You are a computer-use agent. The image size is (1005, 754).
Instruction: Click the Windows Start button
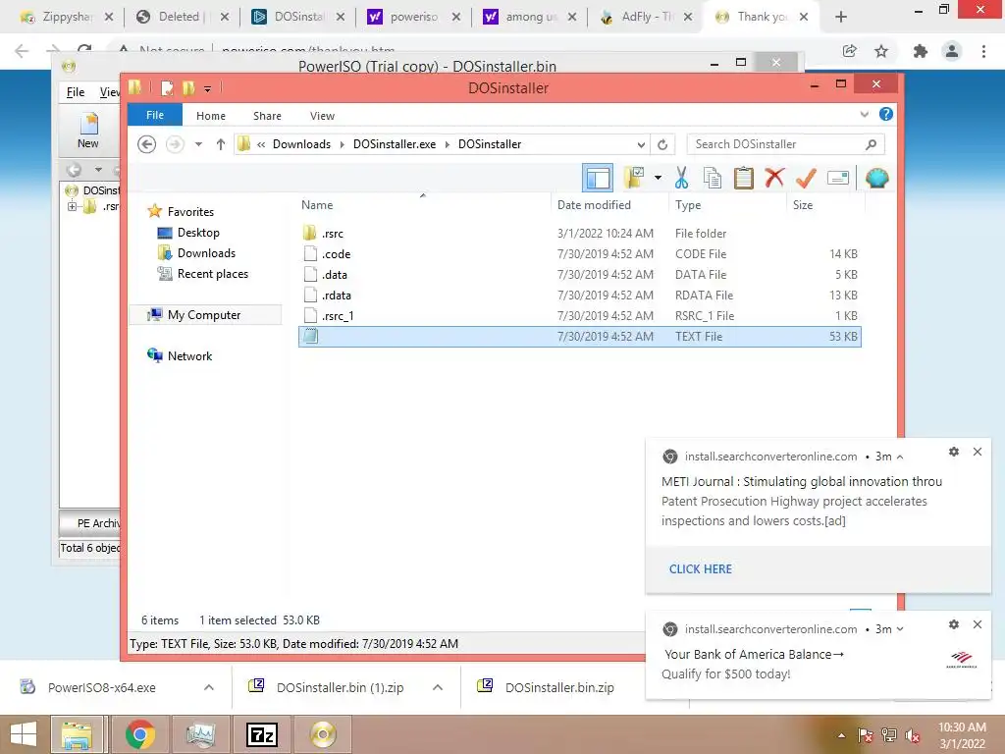pyautogui.click(x=24, y=734)
